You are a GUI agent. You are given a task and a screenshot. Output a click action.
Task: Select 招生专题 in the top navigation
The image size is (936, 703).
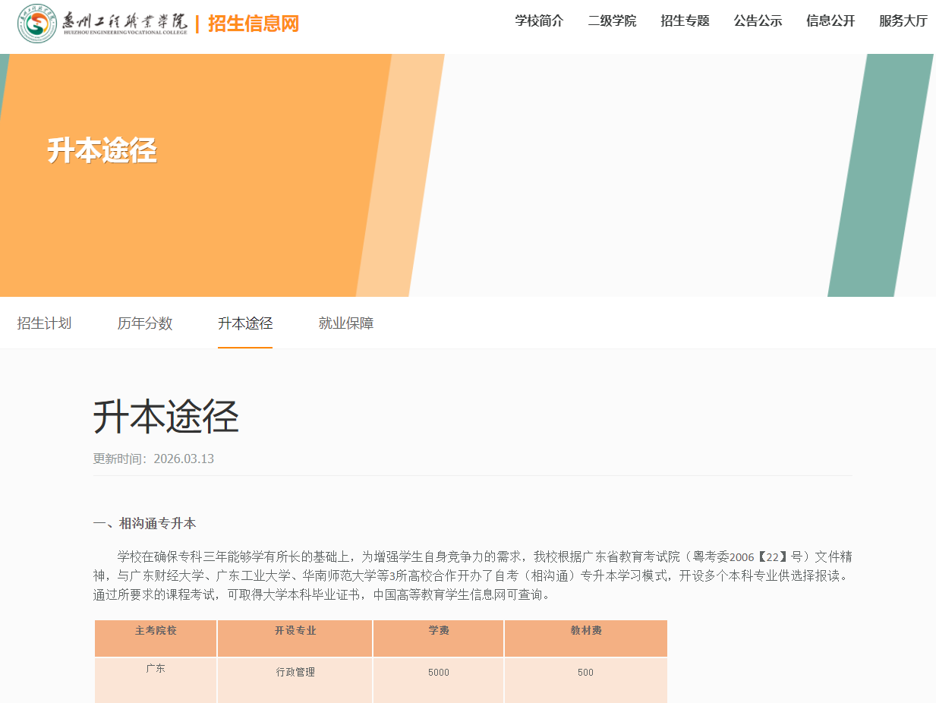[x=684, y=21]
